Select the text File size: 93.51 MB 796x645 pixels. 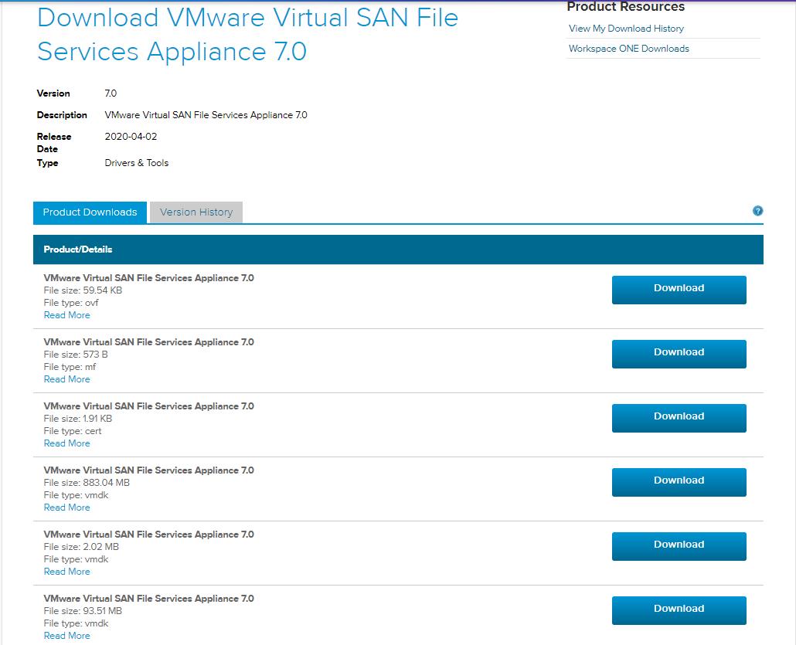click(83, 610)
